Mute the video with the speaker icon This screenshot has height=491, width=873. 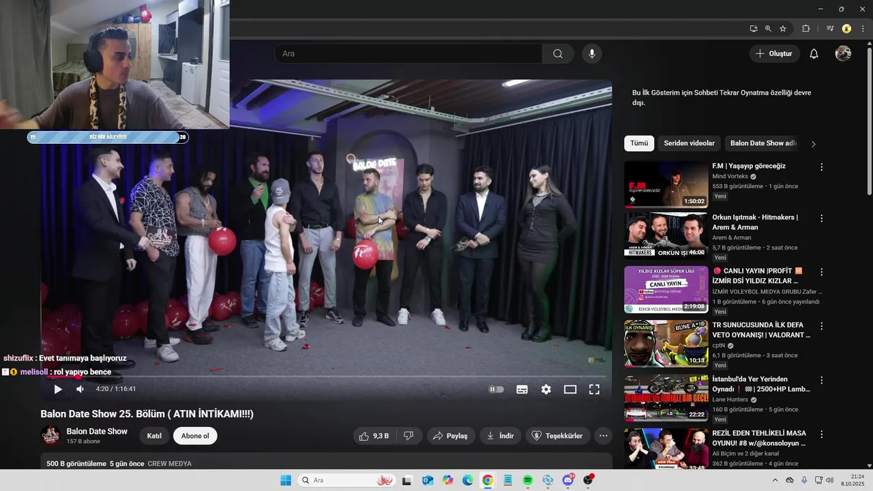click(80, 389)
